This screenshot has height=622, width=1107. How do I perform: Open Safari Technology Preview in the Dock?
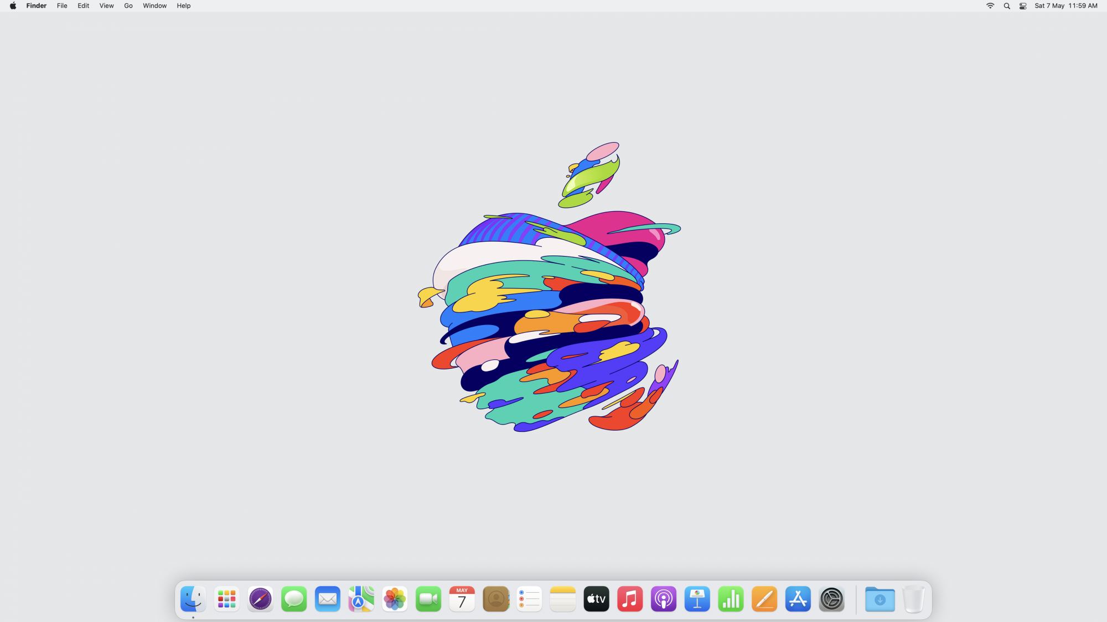tap(260, 599)
